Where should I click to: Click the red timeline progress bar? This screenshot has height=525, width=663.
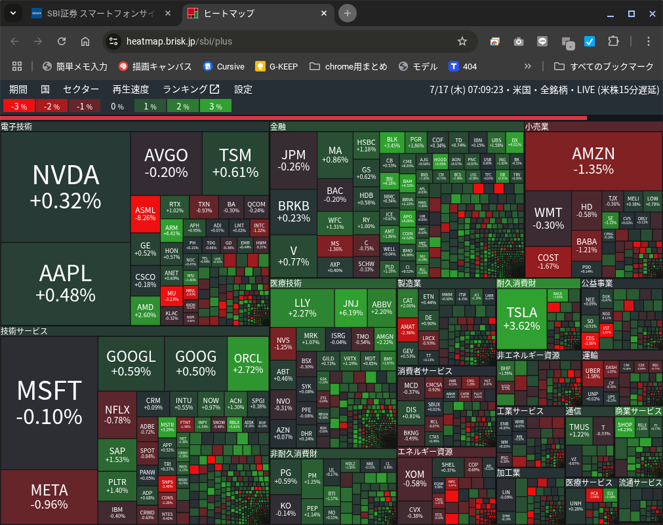click(x=293, y=118)
